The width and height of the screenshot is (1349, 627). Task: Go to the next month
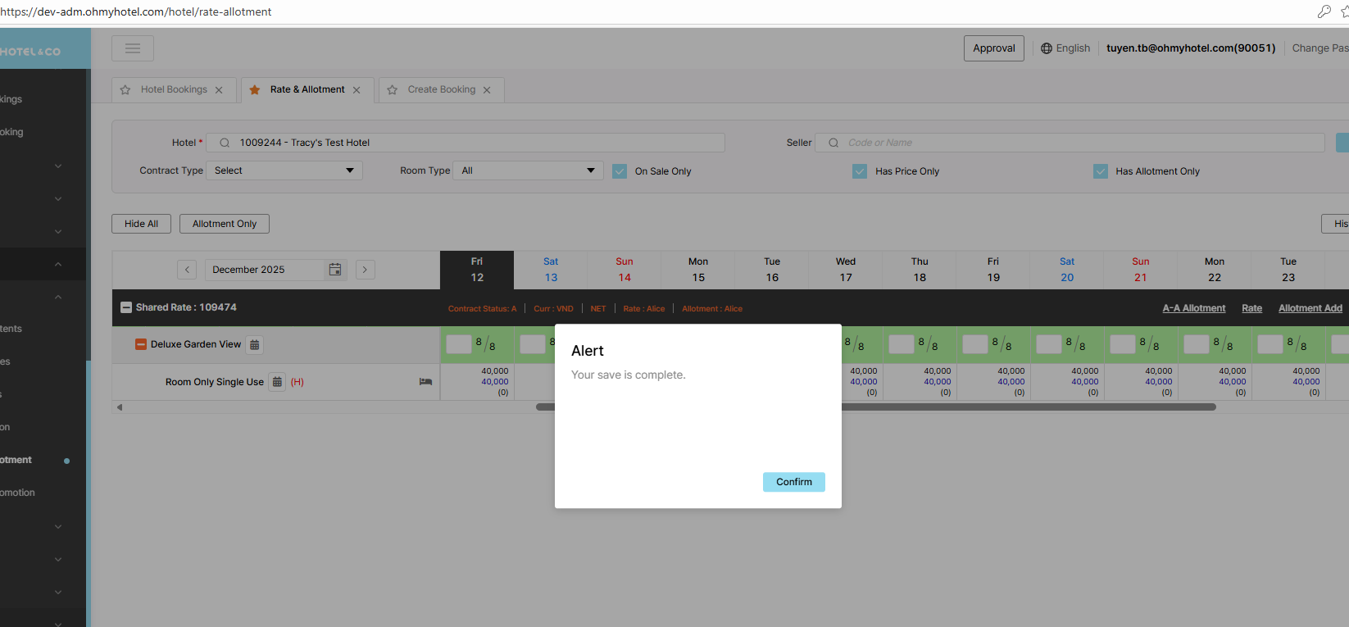[366, 270]
